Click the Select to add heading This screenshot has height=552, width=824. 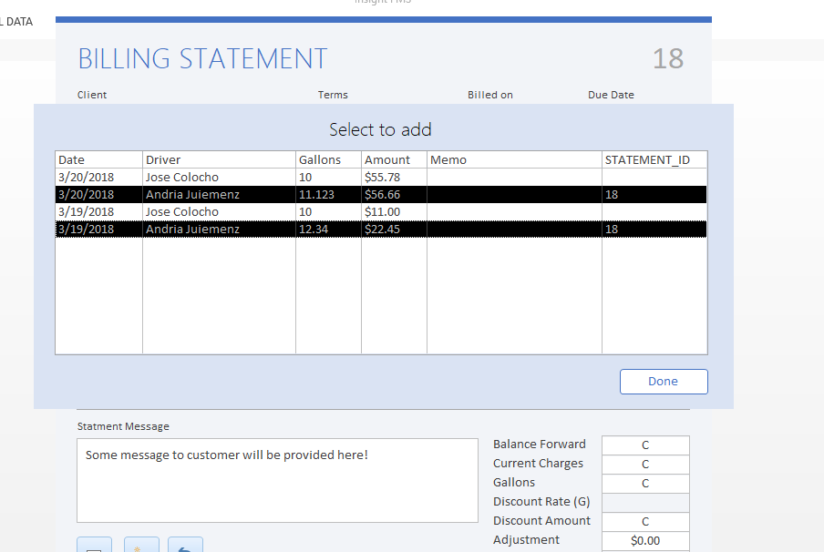[x=380, y=129]
